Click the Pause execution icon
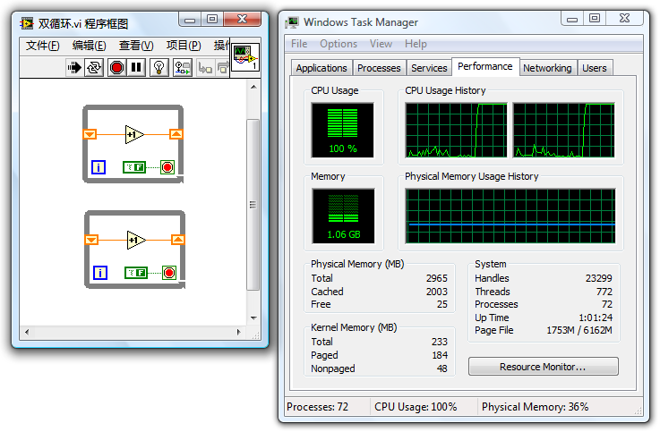Screen dimensions: 660x432 [x=136, y=67]
